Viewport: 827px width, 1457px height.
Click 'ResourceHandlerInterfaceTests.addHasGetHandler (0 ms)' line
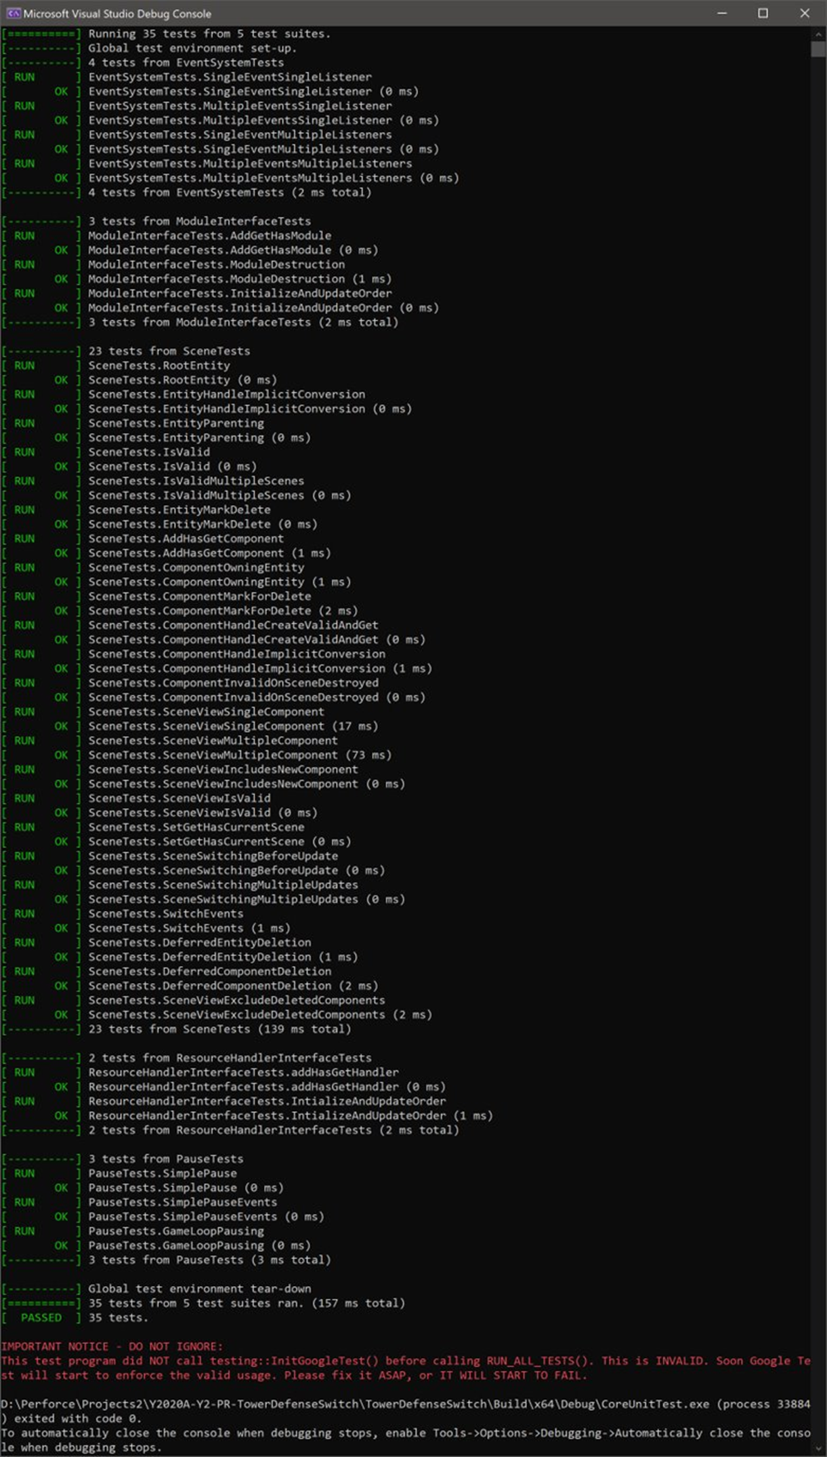click(x=267, y=1087)
